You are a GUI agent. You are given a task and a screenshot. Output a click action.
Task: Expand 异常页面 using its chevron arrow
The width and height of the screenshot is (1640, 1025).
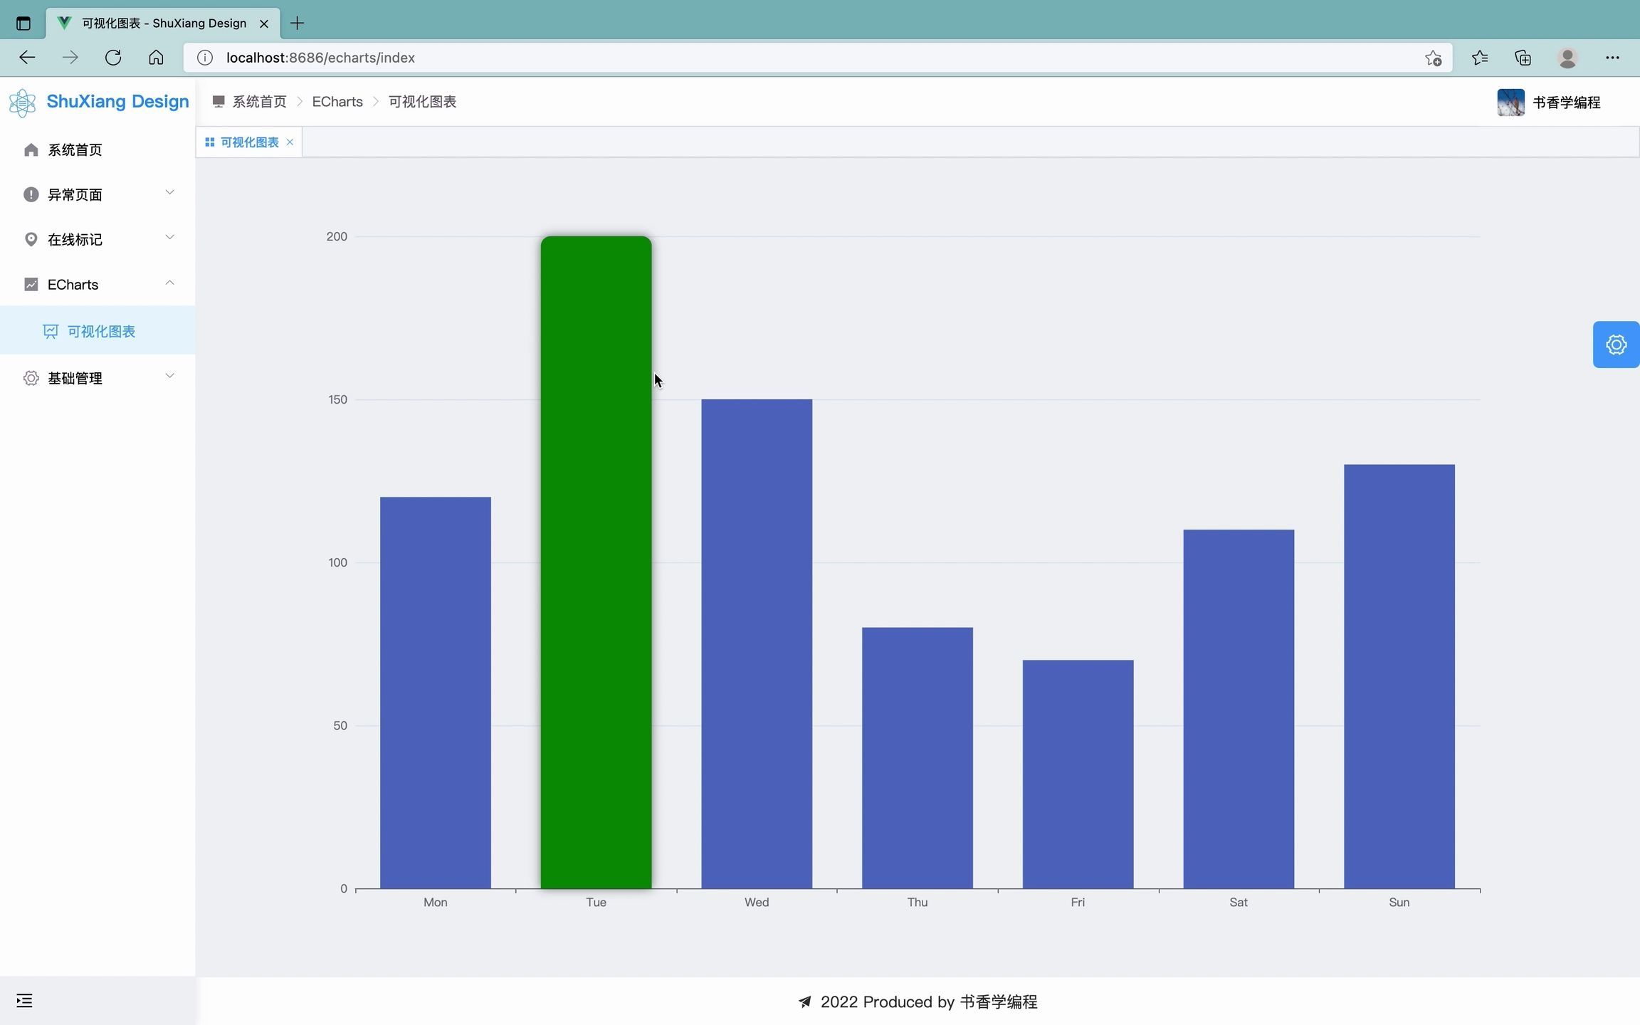tap(169, 193)
